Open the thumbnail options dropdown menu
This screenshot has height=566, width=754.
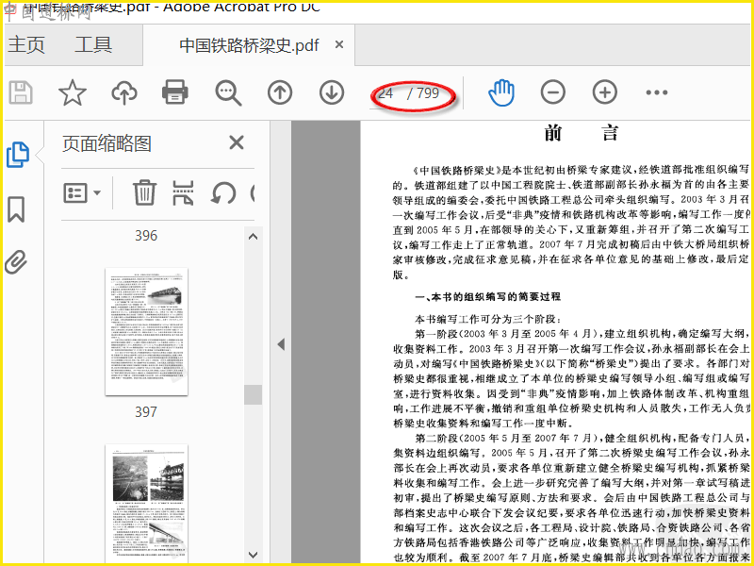tap(82, 193)
